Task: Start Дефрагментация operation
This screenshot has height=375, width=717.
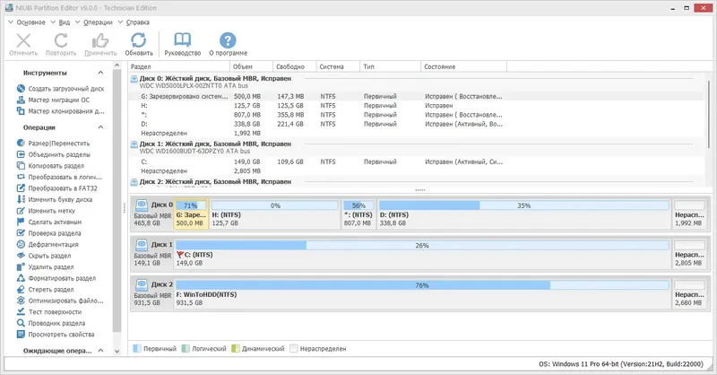Action: tap(48, 245)
